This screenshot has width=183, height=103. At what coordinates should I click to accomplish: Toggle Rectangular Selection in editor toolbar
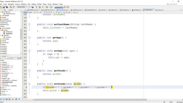point(53,12)
